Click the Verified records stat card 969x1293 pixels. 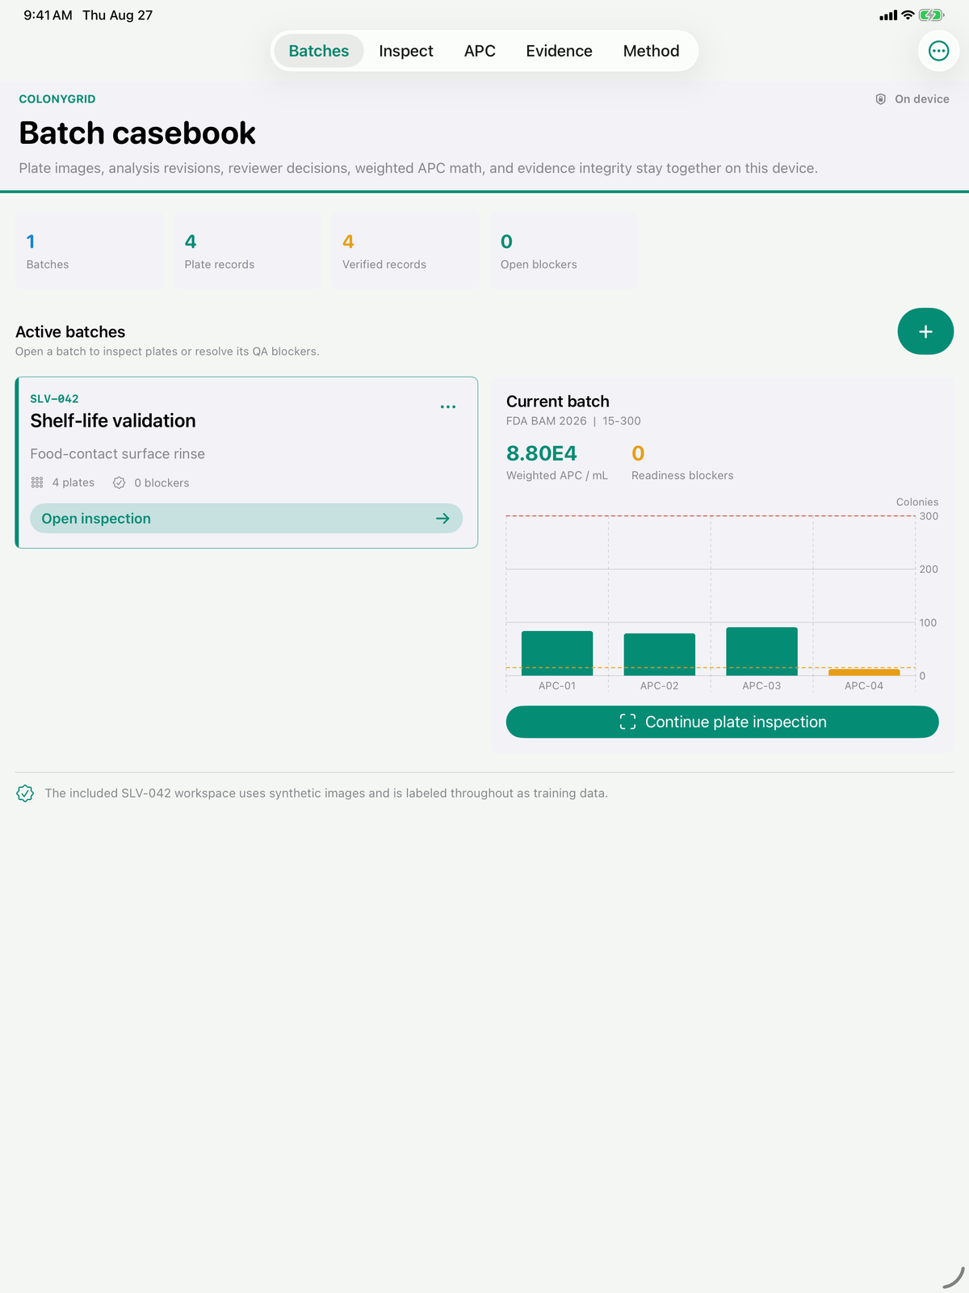click(x=405, y=251)
